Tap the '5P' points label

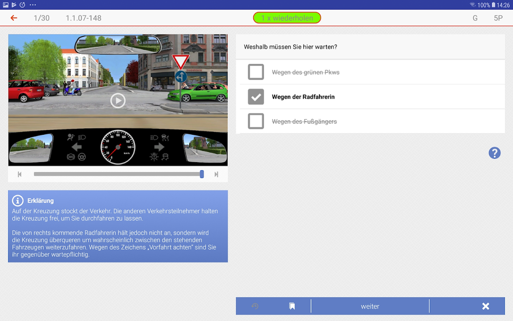[x=498, y=18]
